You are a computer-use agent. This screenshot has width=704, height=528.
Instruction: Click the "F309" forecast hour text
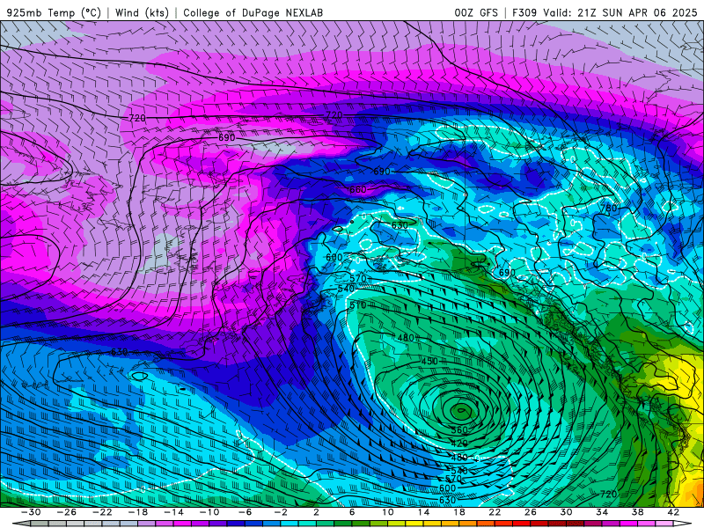click(524, 12)
